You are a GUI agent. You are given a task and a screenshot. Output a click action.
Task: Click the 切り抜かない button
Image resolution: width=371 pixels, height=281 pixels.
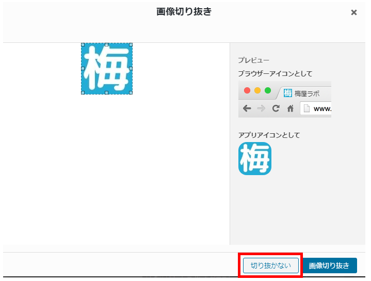(271, 266)
